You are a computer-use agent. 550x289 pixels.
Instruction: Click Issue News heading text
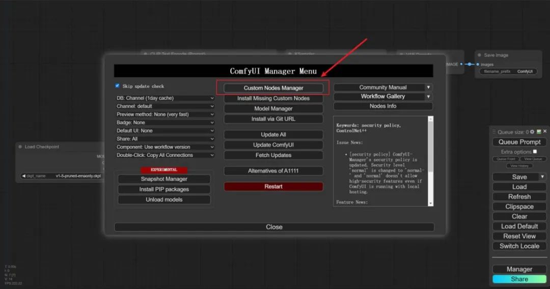click(349, 142)
